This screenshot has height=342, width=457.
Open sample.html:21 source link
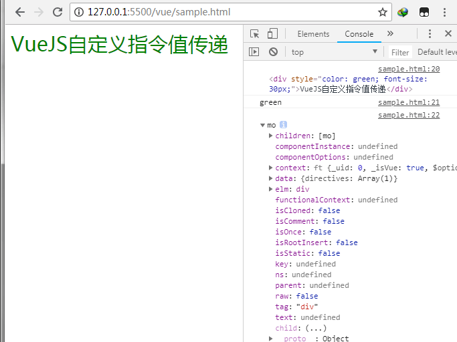coord(409,102)
